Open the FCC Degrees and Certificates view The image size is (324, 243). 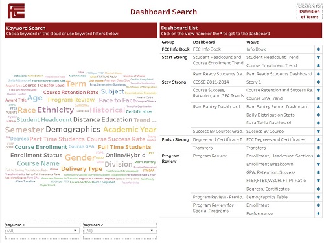point(275,140)
